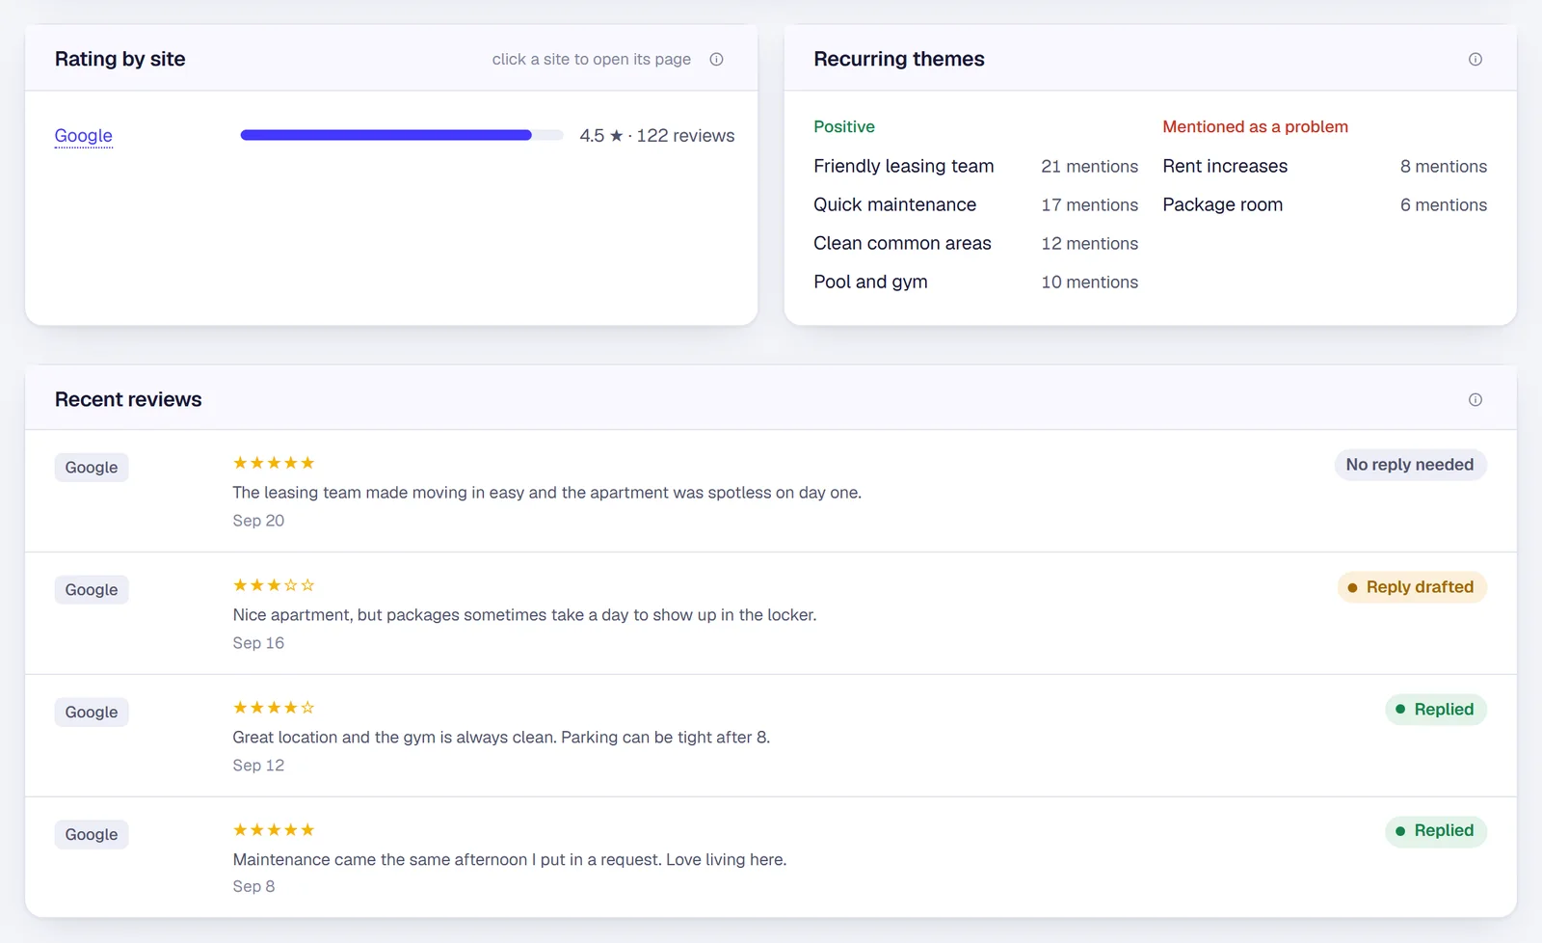Click the Google tag on the Sep 16 review

coord(92,590)
